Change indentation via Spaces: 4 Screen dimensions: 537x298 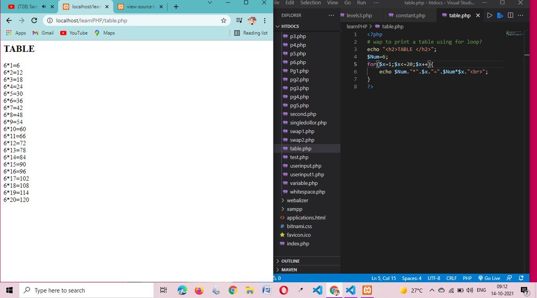click(x=412, y=278)
